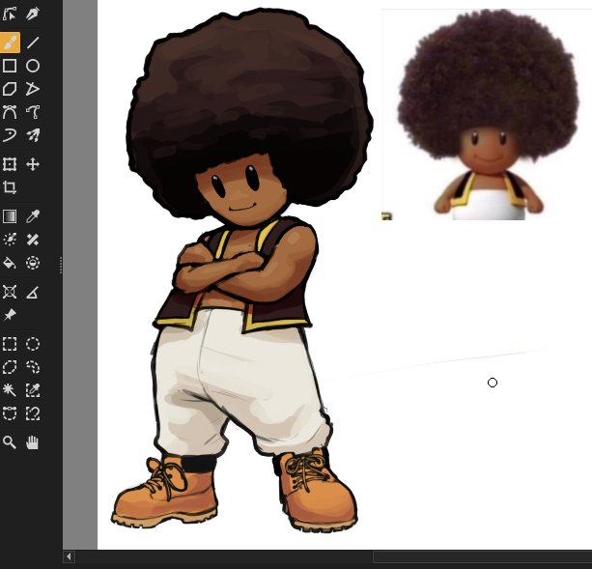The width and height of the screenshot is (592, 569).
Task: Choose the Enclose and Fill tool
Action: pos(33,263)
